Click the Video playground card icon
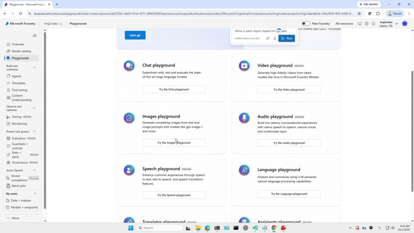Image resolution: width=414 pixels, height=233 pixels. point(244,66)
